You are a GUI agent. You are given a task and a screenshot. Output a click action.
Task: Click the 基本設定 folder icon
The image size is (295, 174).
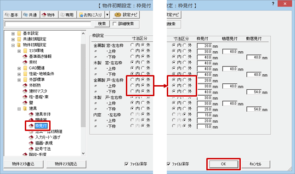[x=19, y=33]
